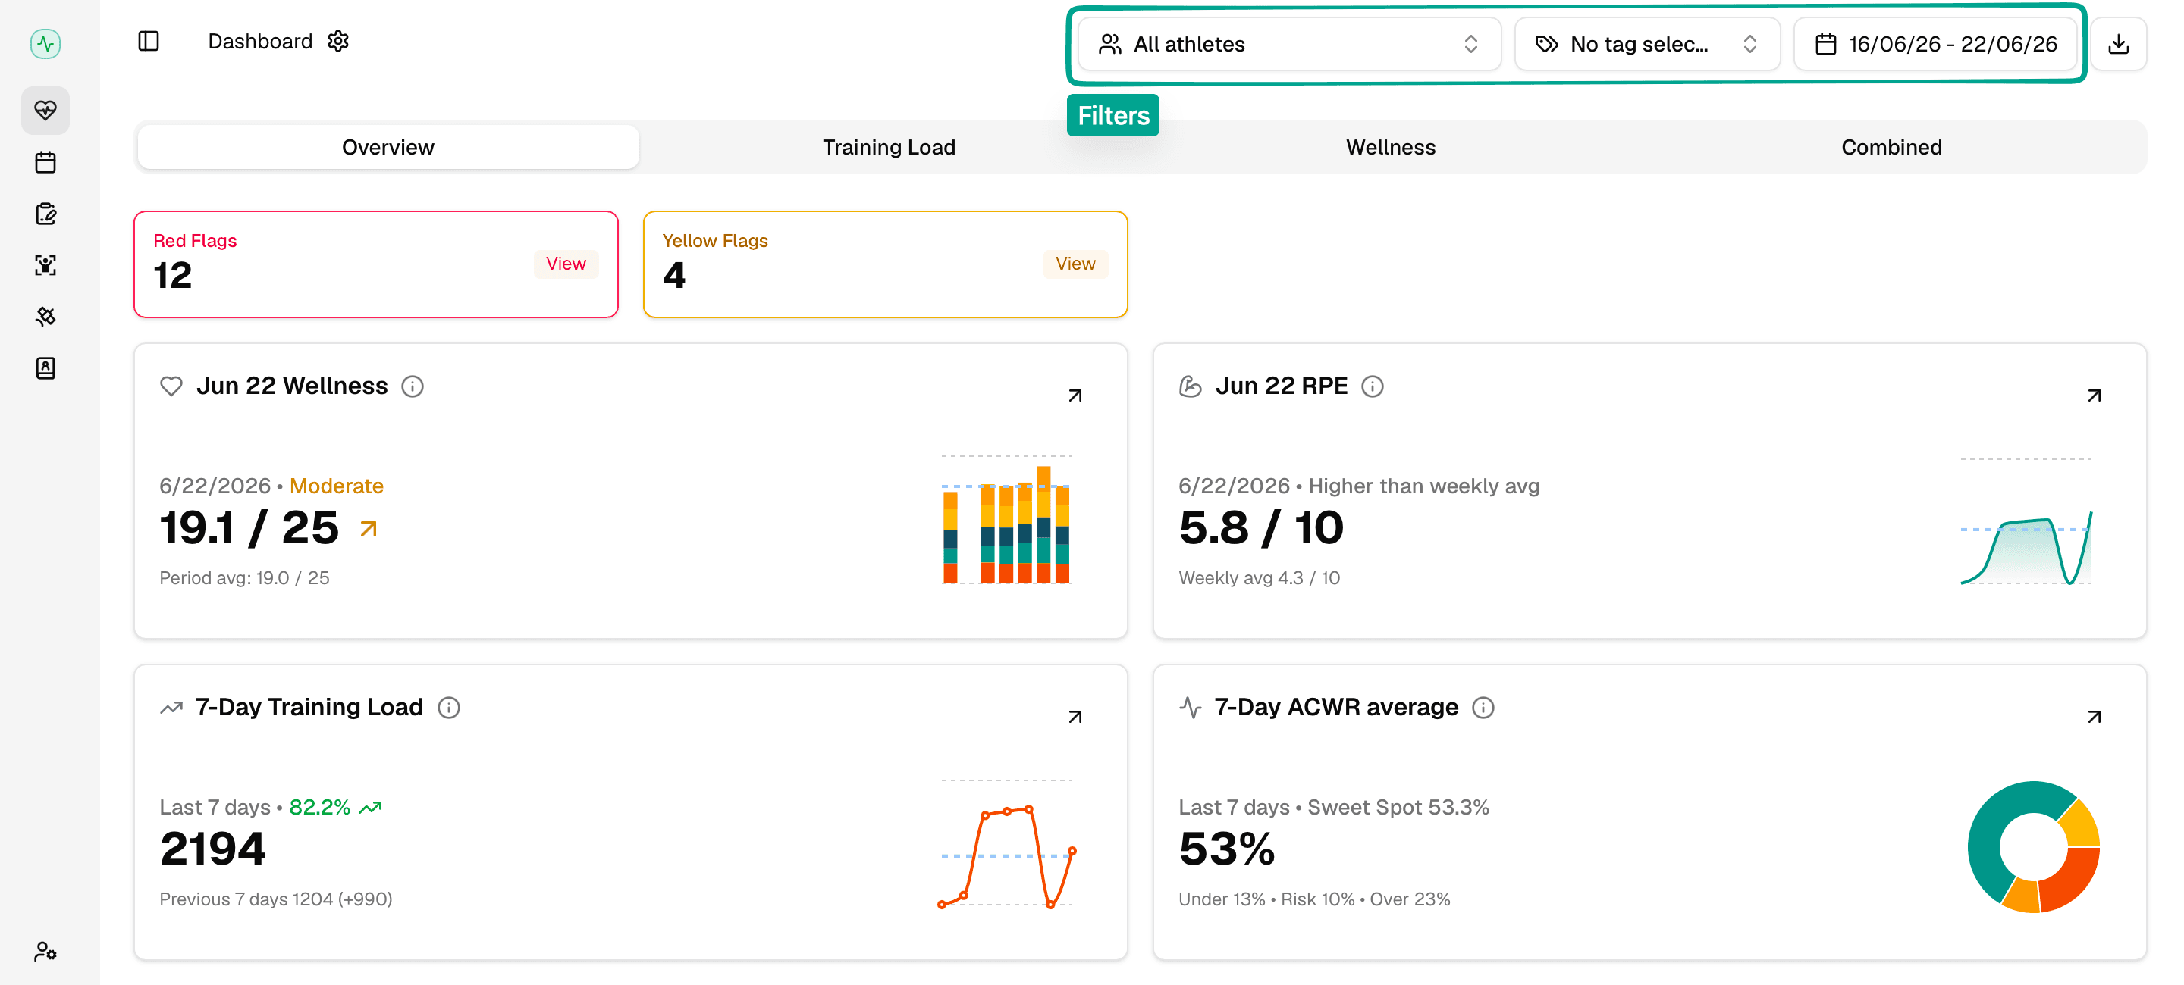Open Dashboard settings gear icon
2184x985 pixels.
338,42
